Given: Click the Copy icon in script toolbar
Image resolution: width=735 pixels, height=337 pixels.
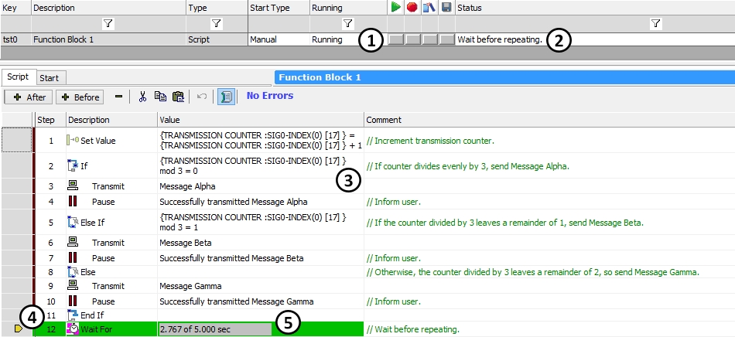Looking at the screenshot, I should point(160,97).
